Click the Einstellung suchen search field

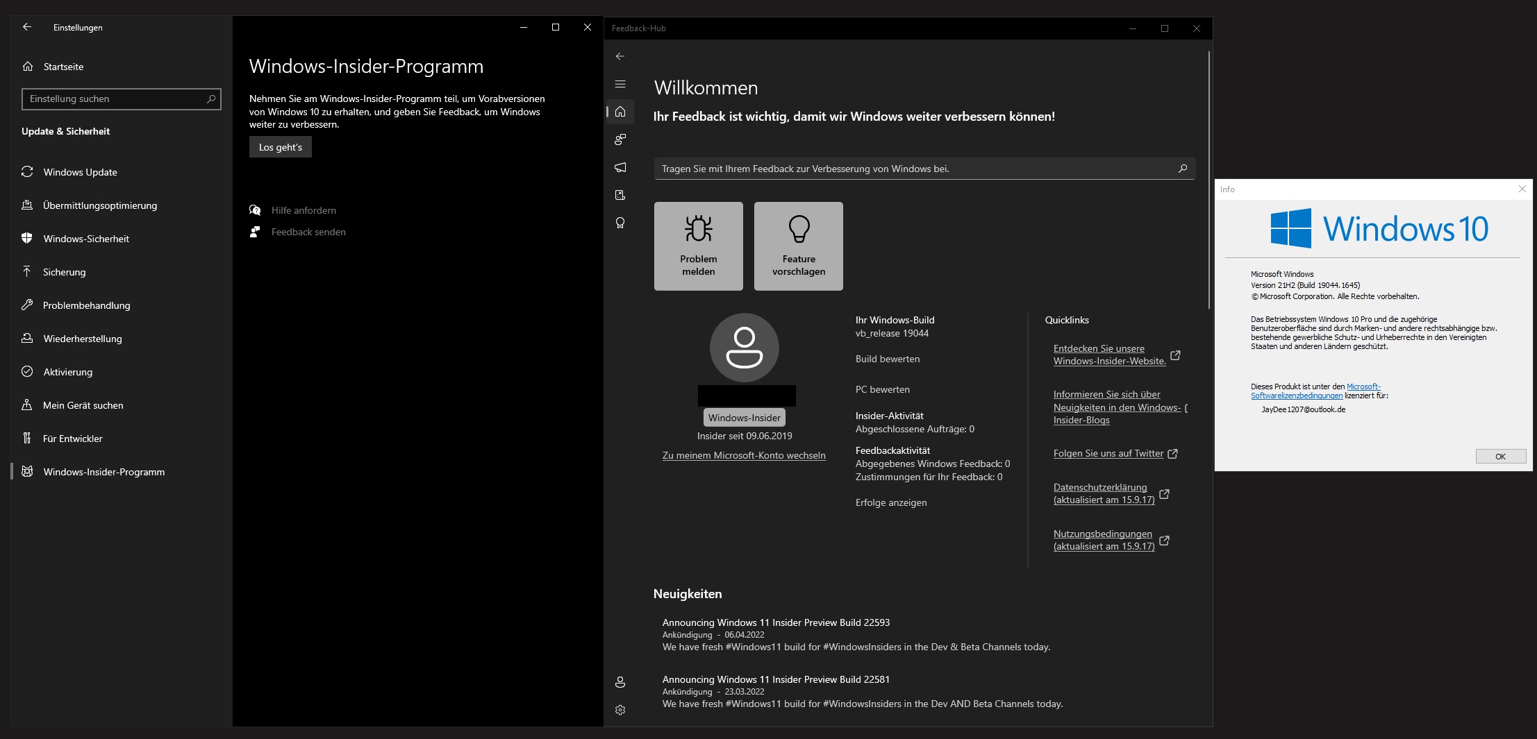pyautogui.click(x=122, y=99)
